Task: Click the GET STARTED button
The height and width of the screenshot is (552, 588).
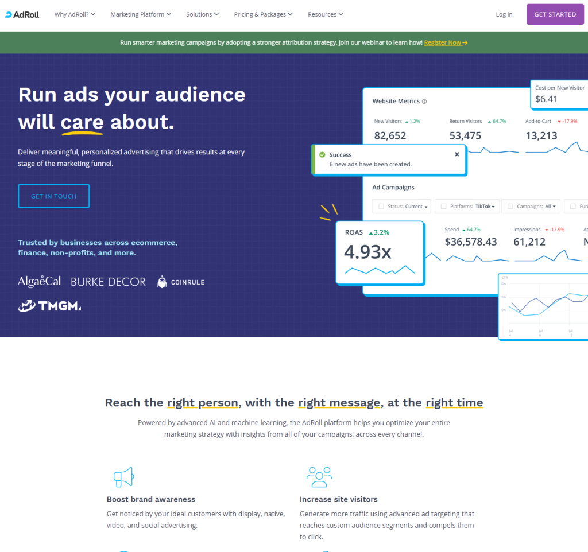Action: (555, 14)
